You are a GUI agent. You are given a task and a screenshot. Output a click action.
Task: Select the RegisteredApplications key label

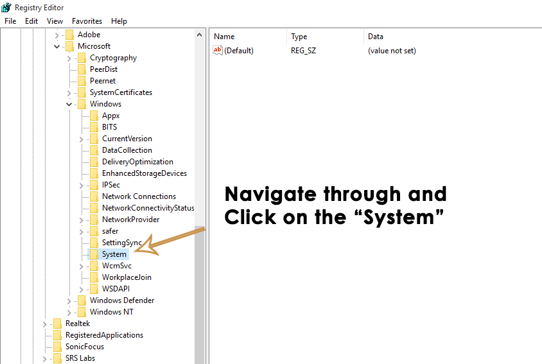105,335
